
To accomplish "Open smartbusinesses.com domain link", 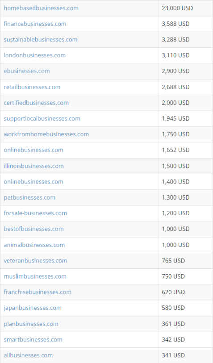I will (33, 340).
